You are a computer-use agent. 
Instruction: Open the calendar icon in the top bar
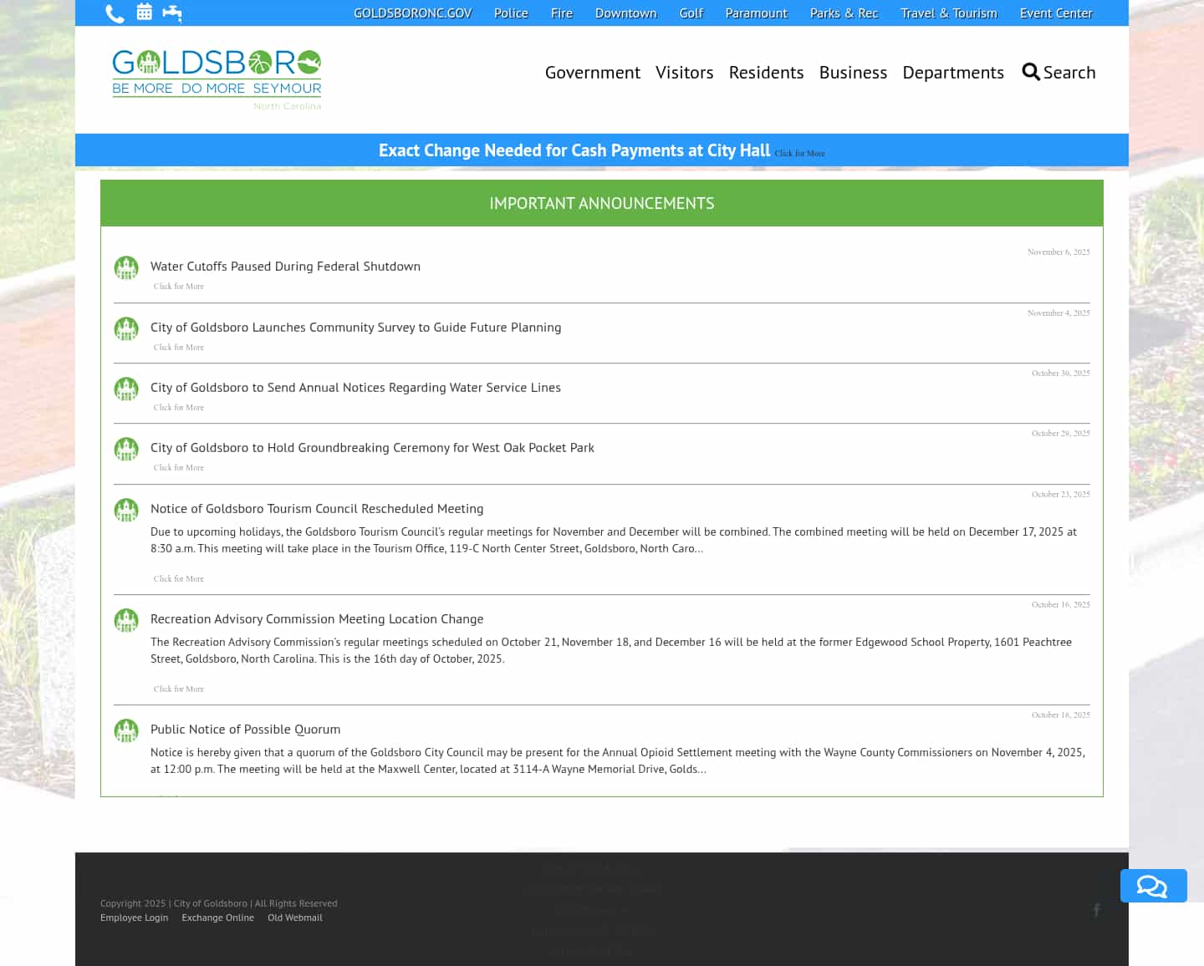(x=144, y=13)
